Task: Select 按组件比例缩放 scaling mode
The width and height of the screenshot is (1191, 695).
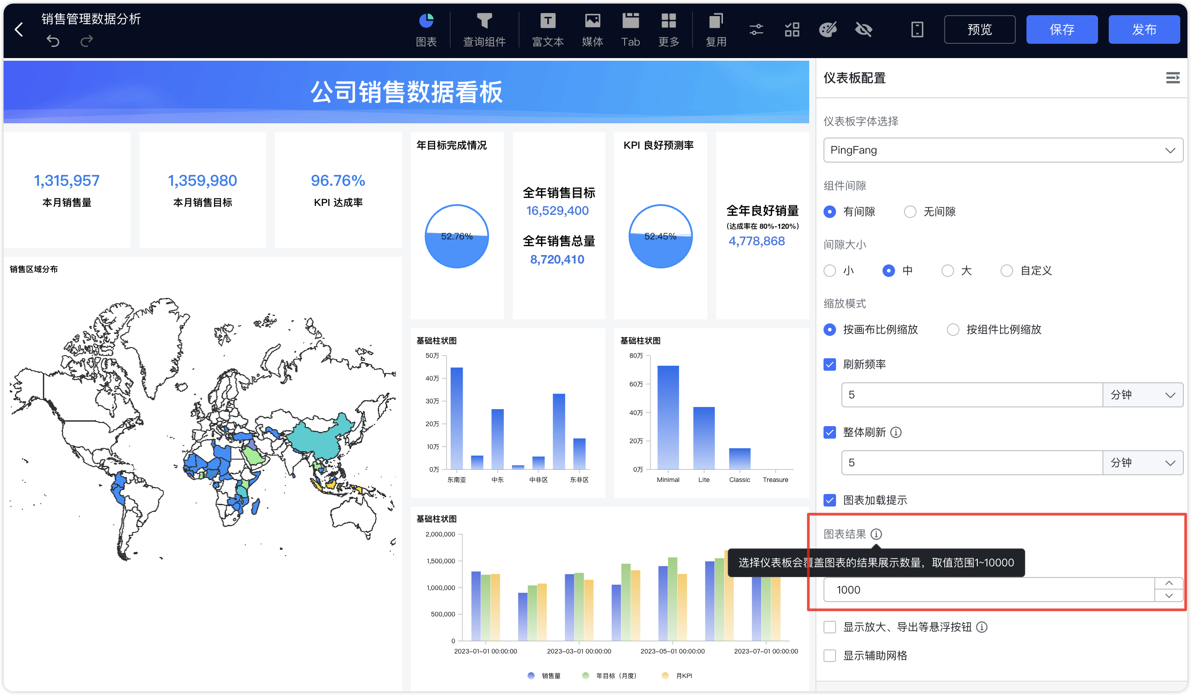Action: (953, 330)
